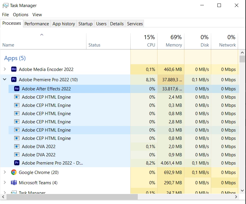The image size is (246, 204).
Task: Click the vertical scrollbar up arrow
Action: [242, 53]
